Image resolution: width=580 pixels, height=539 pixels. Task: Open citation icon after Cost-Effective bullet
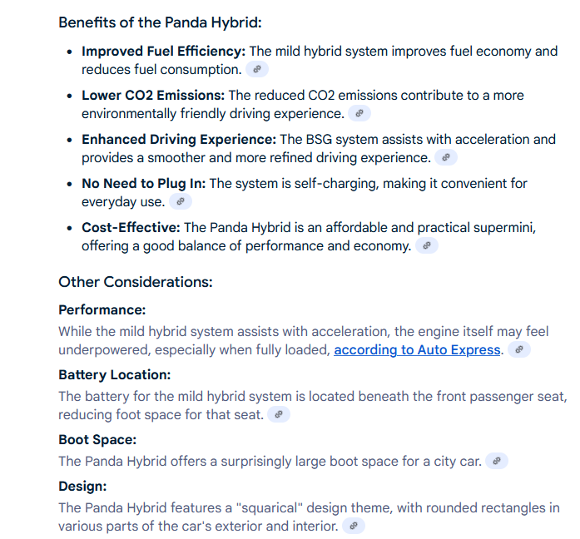427,245
